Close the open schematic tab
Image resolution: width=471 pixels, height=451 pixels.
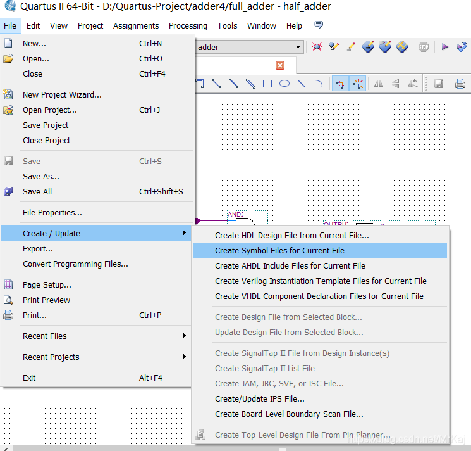pos(280,65)
